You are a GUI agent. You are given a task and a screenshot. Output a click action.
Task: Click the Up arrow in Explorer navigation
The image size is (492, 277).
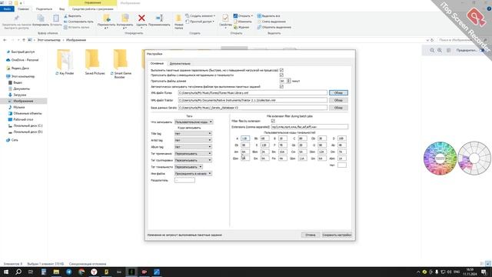click(24, 40)
